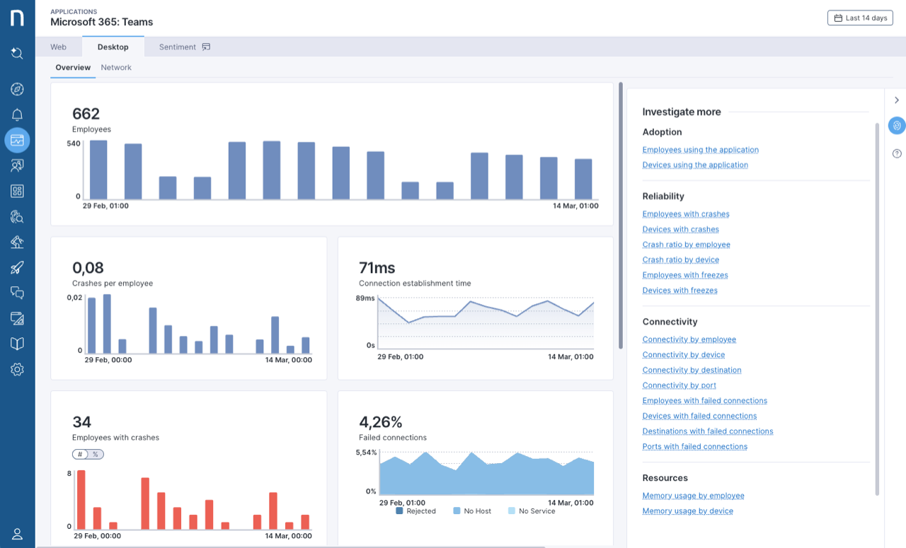906x548 pixels.
Task: Switch crashes card to percentage view
Action: click(x=94, y=454)
